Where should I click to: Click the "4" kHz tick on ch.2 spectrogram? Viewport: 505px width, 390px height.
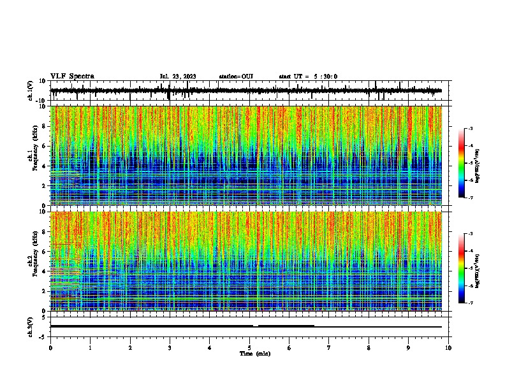click(45, 271)
